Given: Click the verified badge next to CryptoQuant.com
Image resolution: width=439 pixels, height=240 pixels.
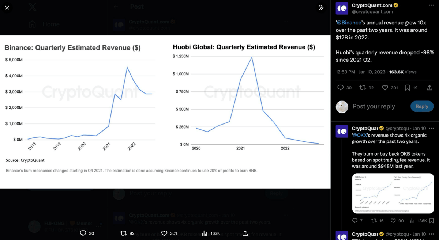Looking at the screenshot, I should click(396, 5).
